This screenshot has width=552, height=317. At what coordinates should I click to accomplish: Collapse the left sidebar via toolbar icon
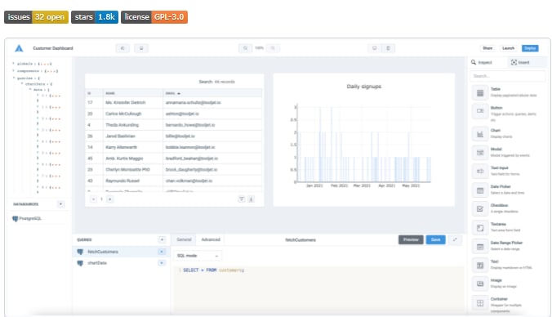coord(122,48)
